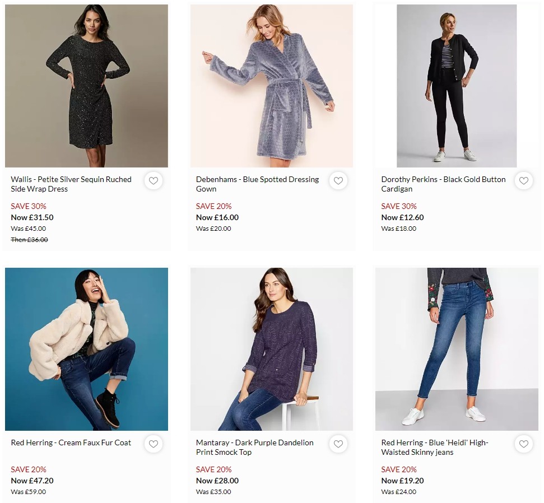
Task: Click the skinny jeans product image
Action: [457, 349]
